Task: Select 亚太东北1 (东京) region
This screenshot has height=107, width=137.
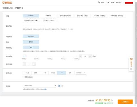Action: click(49, 20)
